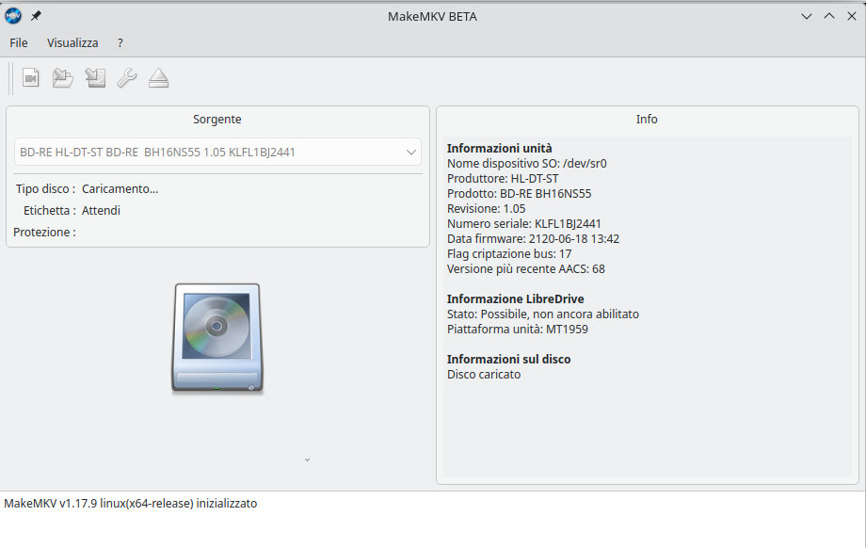Click the Open files toolbar icon
The image size is (866, 548).
point(31,78)
